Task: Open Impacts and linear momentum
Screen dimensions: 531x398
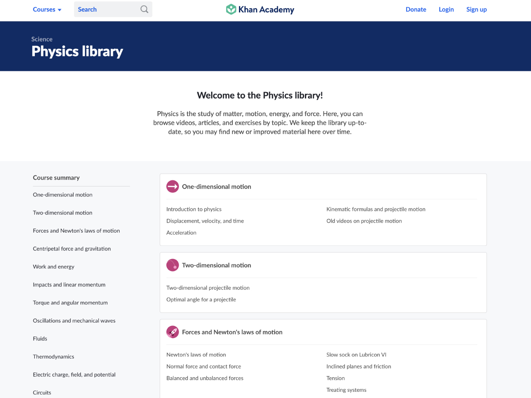Action: pos(69,284)
